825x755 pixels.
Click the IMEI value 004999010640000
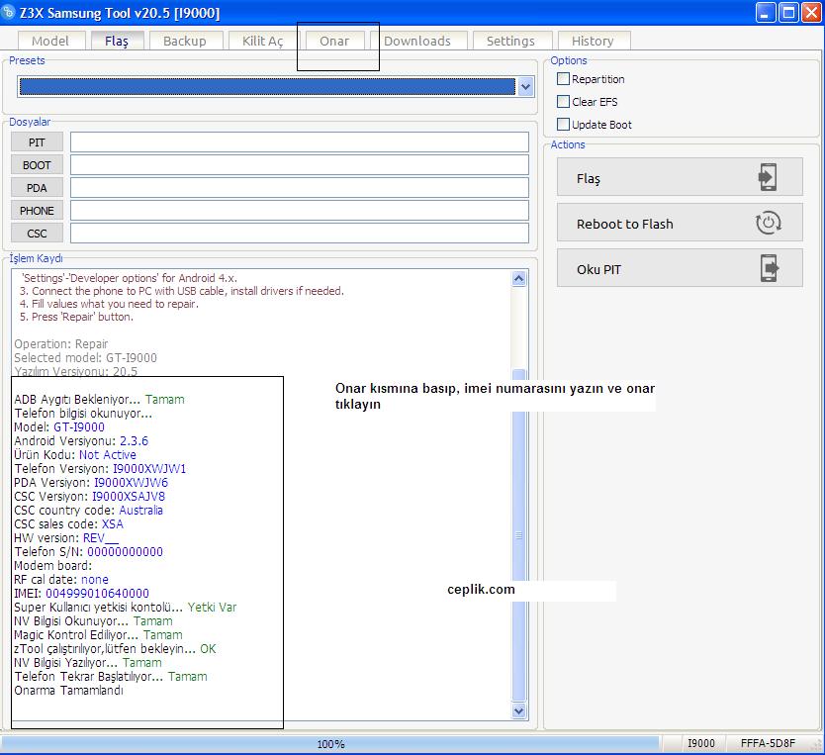97,593
